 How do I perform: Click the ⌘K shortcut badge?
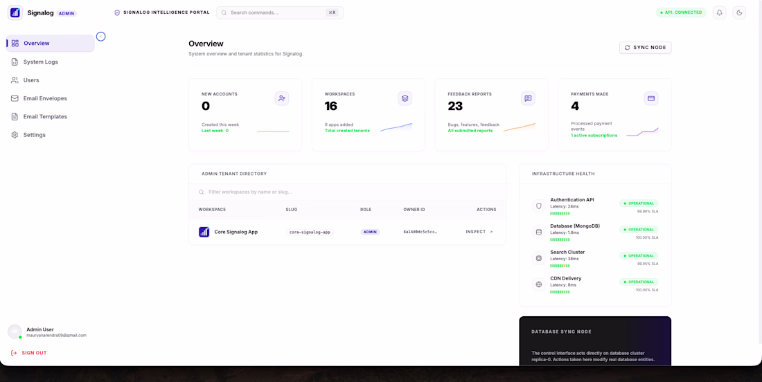click(333, 12)
